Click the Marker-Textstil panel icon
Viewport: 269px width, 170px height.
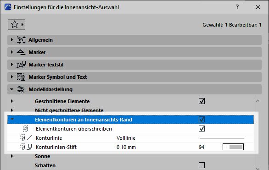pos(21,65)
